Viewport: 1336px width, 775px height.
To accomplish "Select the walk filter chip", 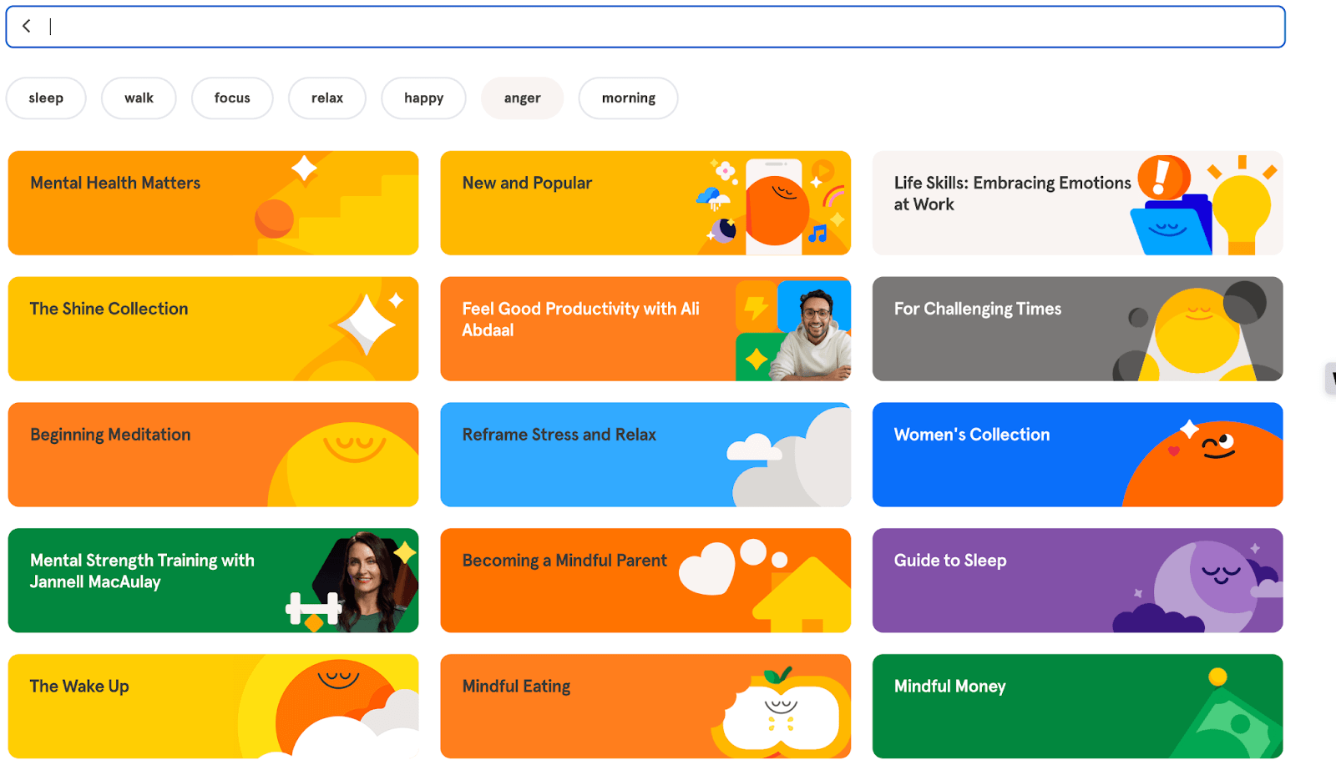I will (139, 98).
